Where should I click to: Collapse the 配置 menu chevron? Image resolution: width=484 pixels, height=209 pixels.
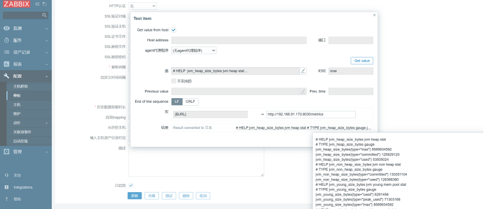click(47, 76)
